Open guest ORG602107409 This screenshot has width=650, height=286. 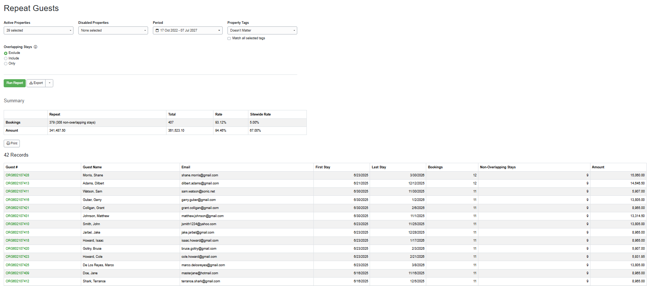17,273
